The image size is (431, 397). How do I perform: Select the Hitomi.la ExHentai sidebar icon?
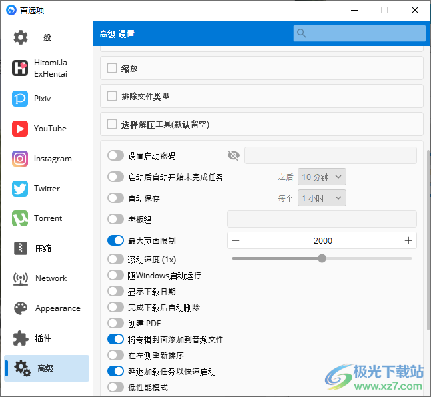20,68
